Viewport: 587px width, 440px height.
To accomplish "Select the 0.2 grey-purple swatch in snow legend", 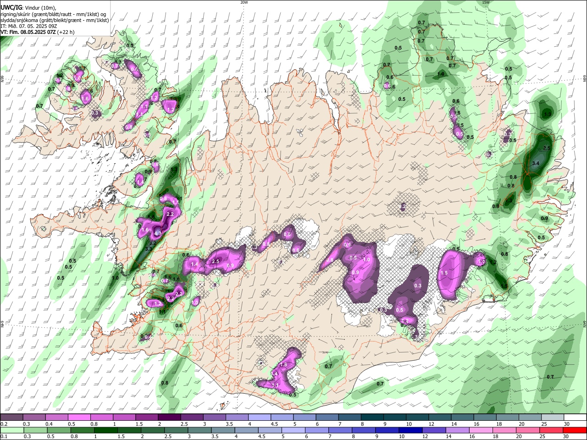I will pyautogui.click(x=11, y=418).
